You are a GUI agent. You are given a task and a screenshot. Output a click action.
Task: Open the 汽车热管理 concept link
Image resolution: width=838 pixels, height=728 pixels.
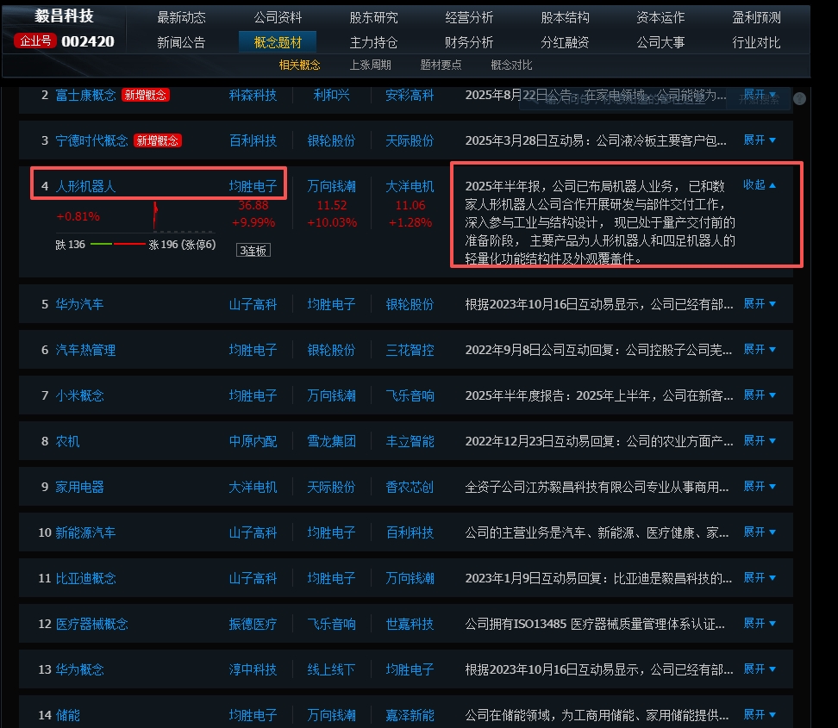pyautogui.click(x=85, y=350)
